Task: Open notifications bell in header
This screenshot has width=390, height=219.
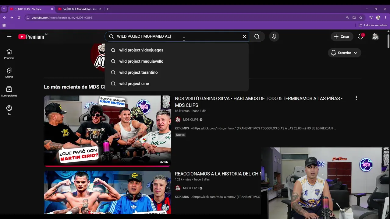Action: coord(361,36)
